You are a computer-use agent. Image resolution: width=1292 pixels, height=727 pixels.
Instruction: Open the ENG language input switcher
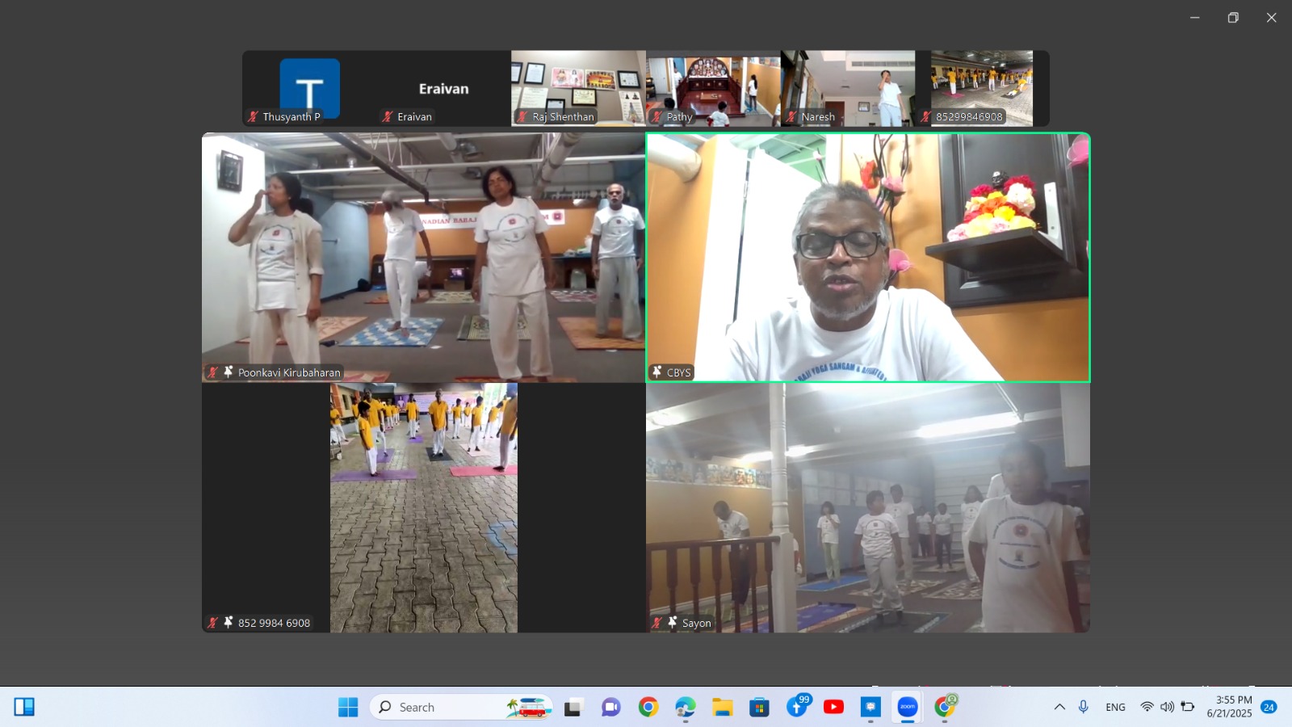1115,708
